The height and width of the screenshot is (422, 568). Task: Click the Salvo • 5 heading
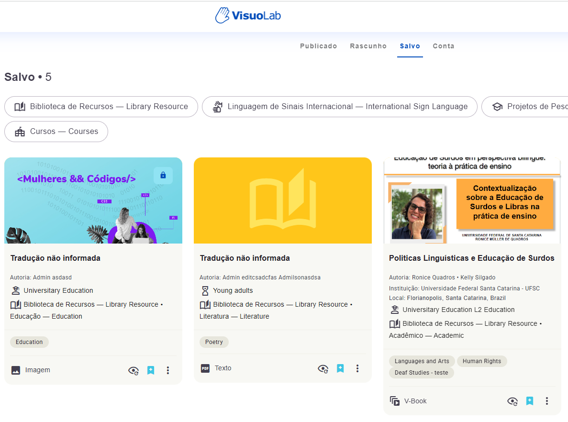pos(28,77)
